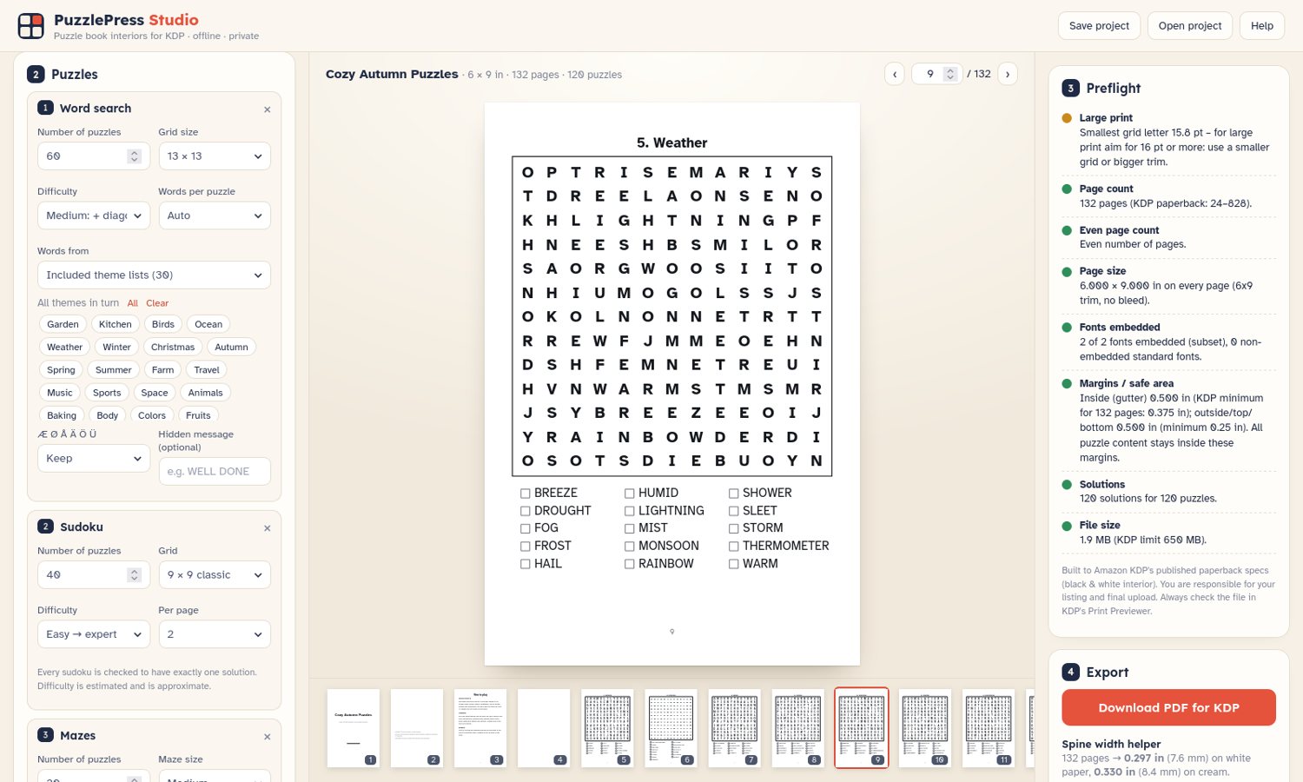The width and height of the screenshot is (1303, 782).
Task: Select All themes link
Action: pyautogui.click(x=133, y=303)
